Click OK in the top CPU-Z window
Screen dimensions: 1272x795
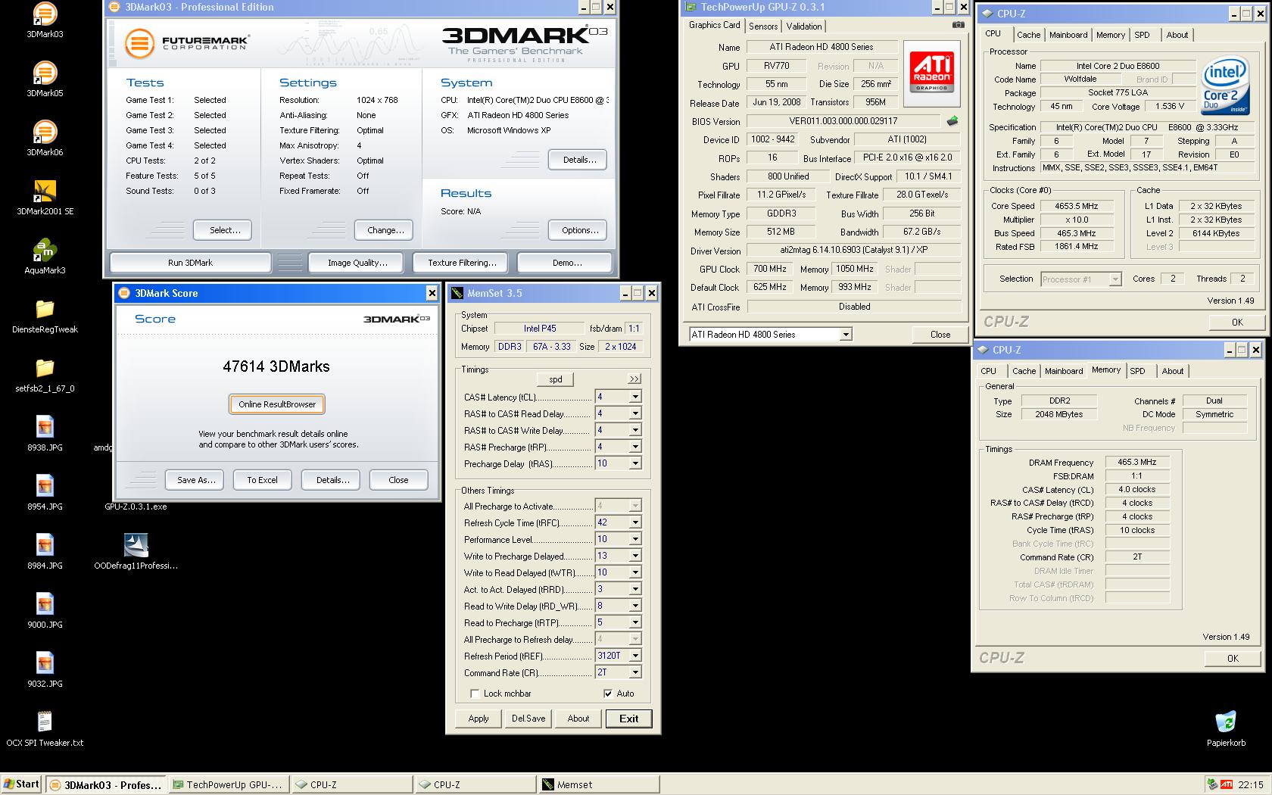tap(1237, 323)
